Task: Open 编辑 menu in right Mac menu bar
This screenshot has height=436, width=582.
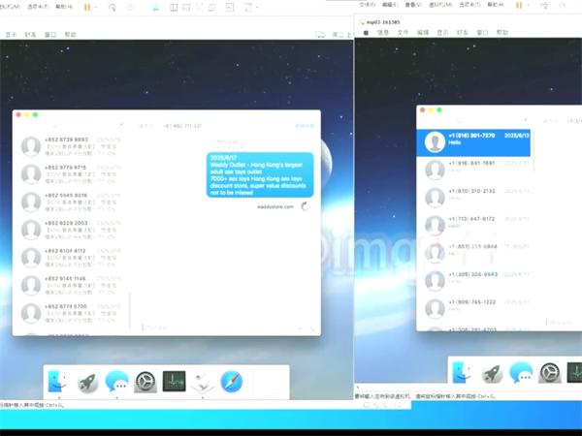Action: [x=423, y=32]
